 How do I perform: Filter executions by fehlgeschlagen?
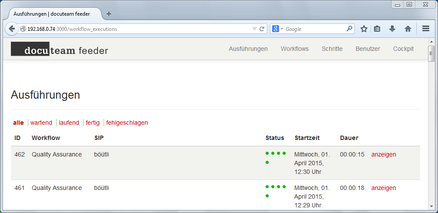point(127,123)
